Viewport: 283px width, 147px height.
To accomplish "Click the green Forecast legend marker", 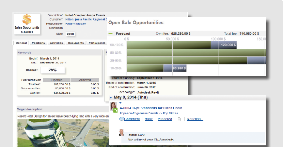I will click(x=110, y=33).
